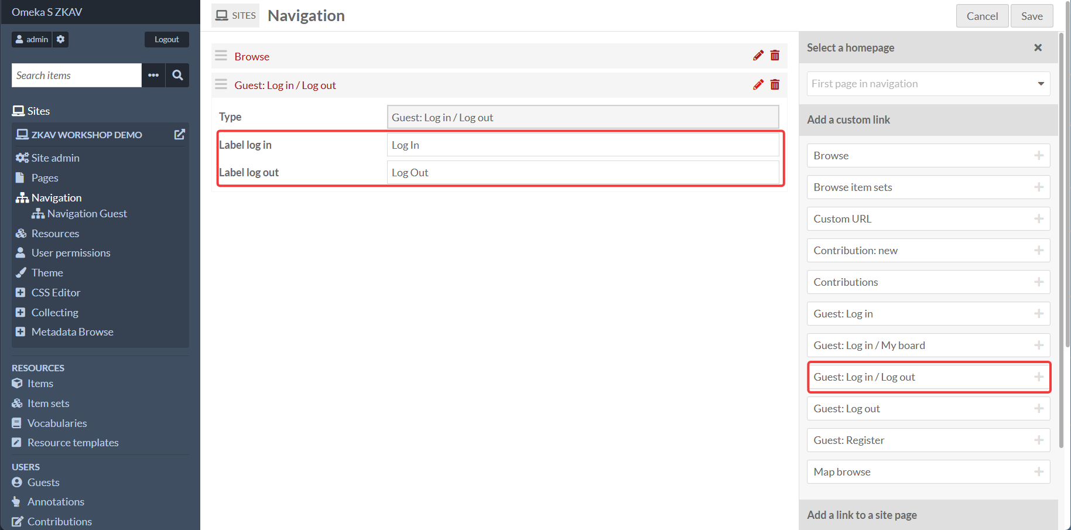This screenshot has width=1071, height=530.
Task: Click Guest: Log in / Log out entry title
Action: click(x=285, y=85)
